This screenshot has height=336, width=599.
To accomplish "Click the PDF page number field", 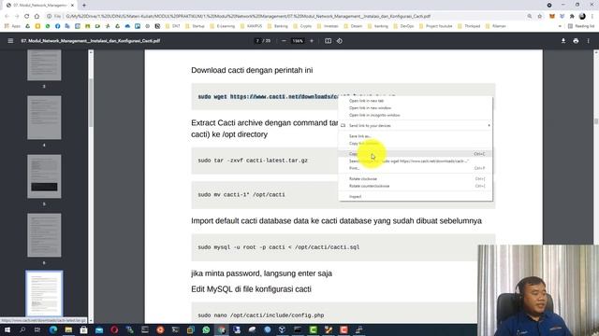I will (257, 41).
